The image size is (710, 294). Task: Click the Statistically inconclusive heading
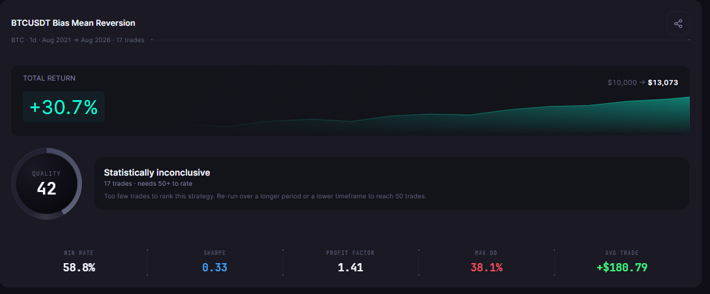[157, 172]
